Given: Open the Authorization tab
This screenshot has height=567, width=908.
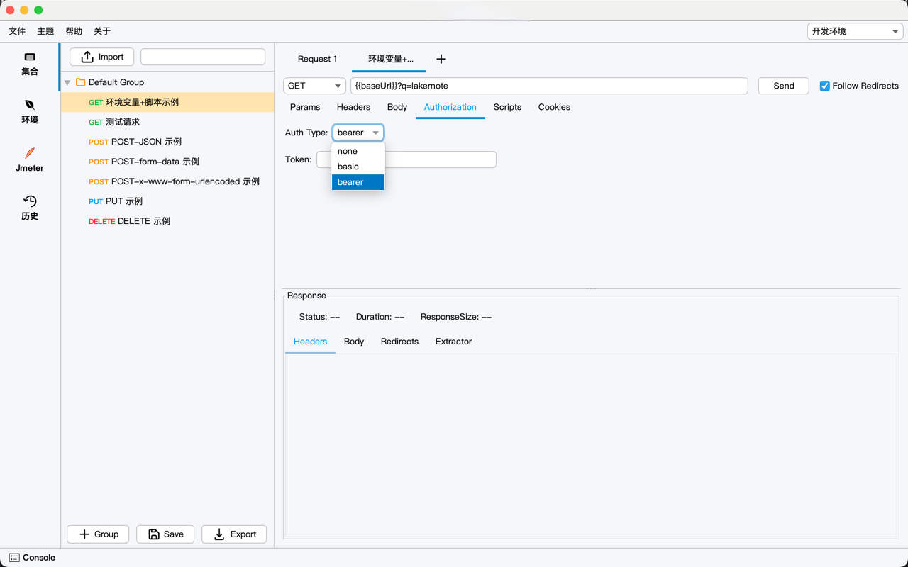Looking at the screenshot, I should coord(450,107).
